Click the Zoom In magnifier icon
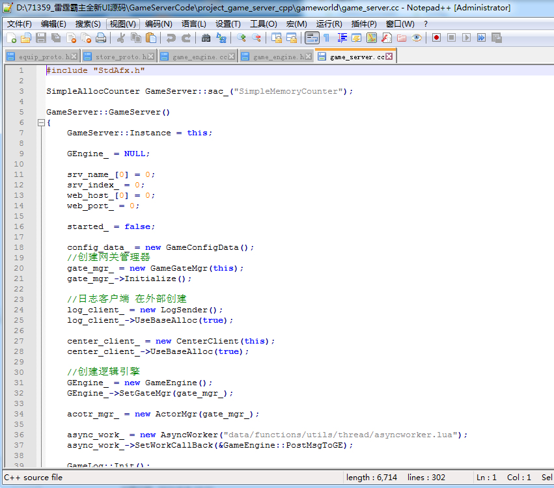The height and width of the screenshot is (488, 554). 242,38
